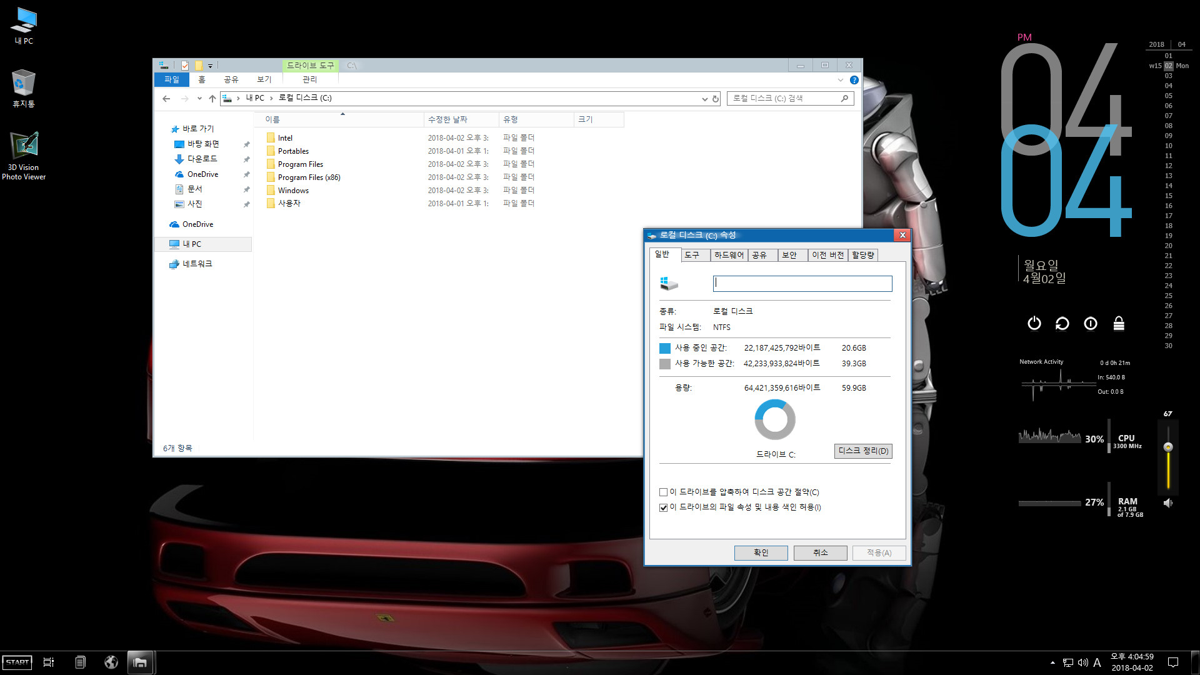This screenshot has height=675, width=1200.
Task: Click the search magnifier in Explorer
Action: 844,98
